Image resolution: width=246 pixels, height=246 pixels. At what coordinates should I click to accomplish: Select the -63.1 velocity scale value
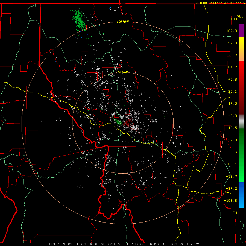click(232, 164)
